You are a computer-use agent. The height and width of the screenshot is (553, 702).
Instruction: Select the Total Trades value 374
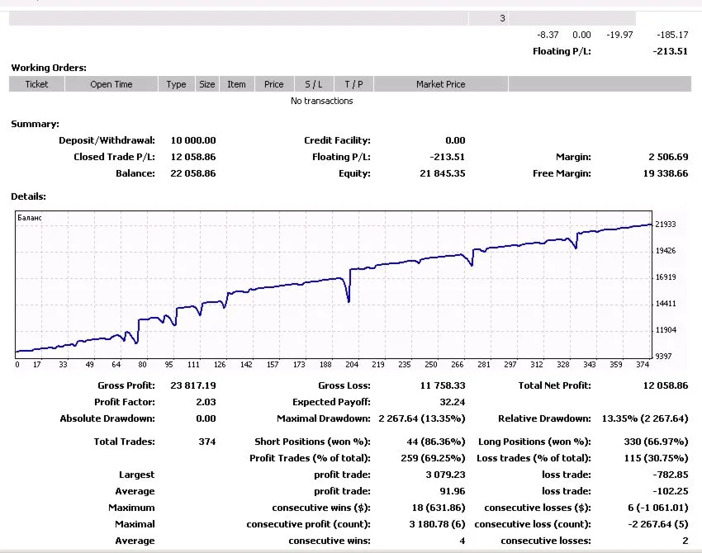click(206, 442)
